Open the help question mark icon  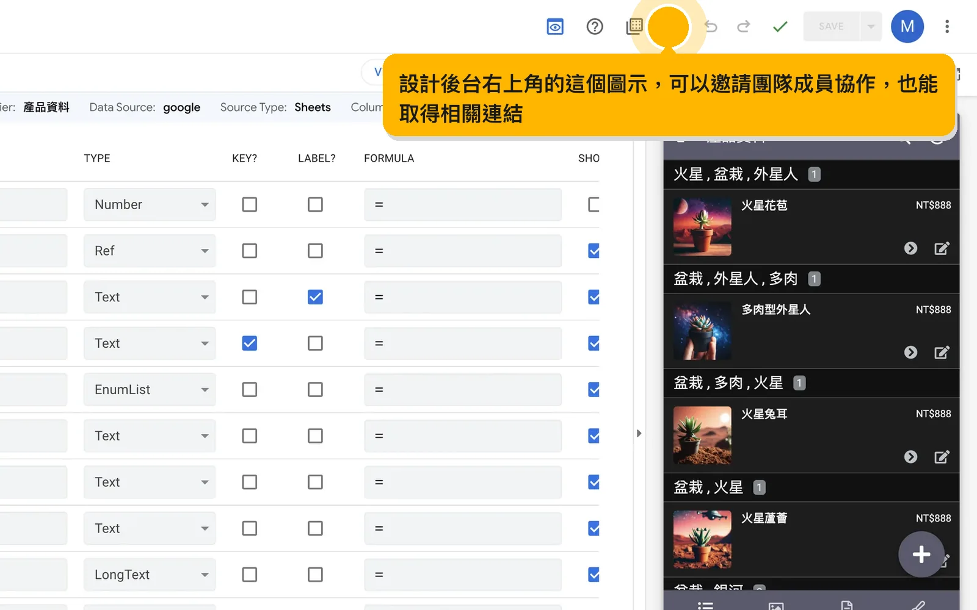pyautogui.click(x=595, y=27)
